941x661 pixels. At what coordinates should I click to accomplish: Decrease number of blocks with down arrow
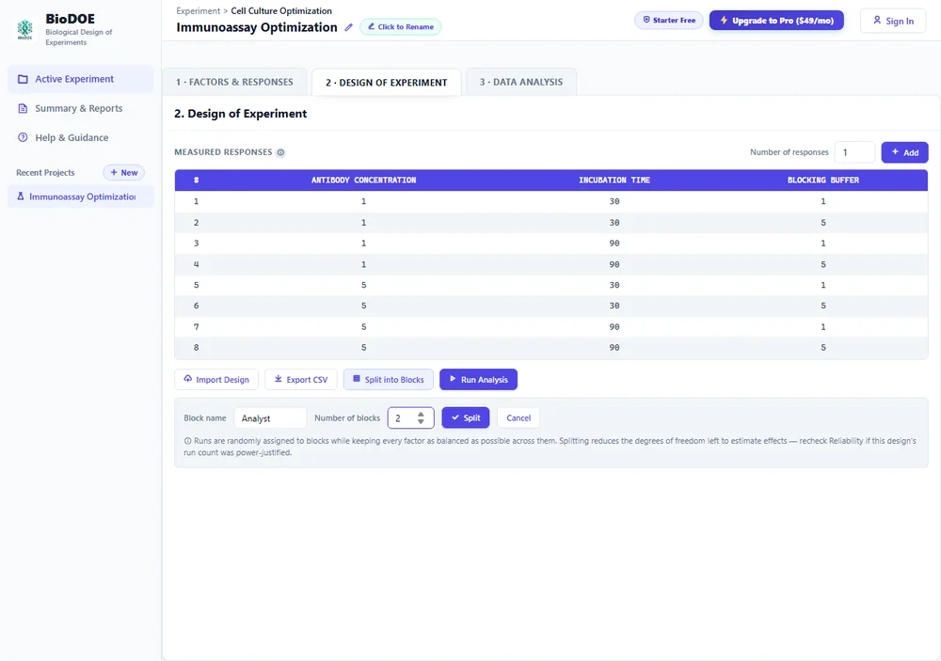pos(421,421)
